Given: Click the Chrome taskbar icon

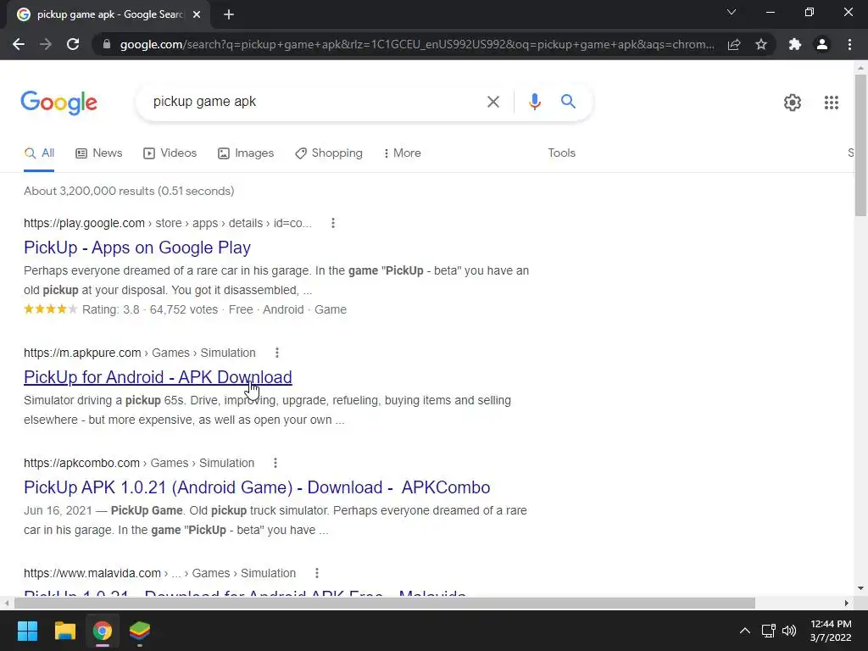Looking at the screenshot, I should (x=102, y=631).
